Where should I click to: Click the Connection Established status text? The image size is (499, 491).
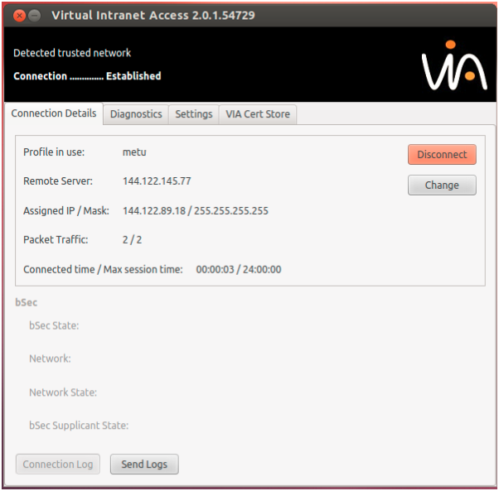(x=87, y=76)
